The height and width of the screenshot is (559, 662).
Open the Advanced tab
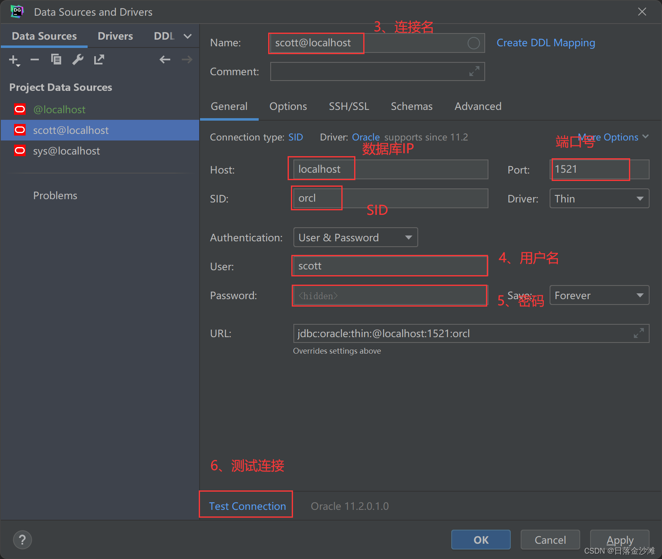(x=478, y=107)
